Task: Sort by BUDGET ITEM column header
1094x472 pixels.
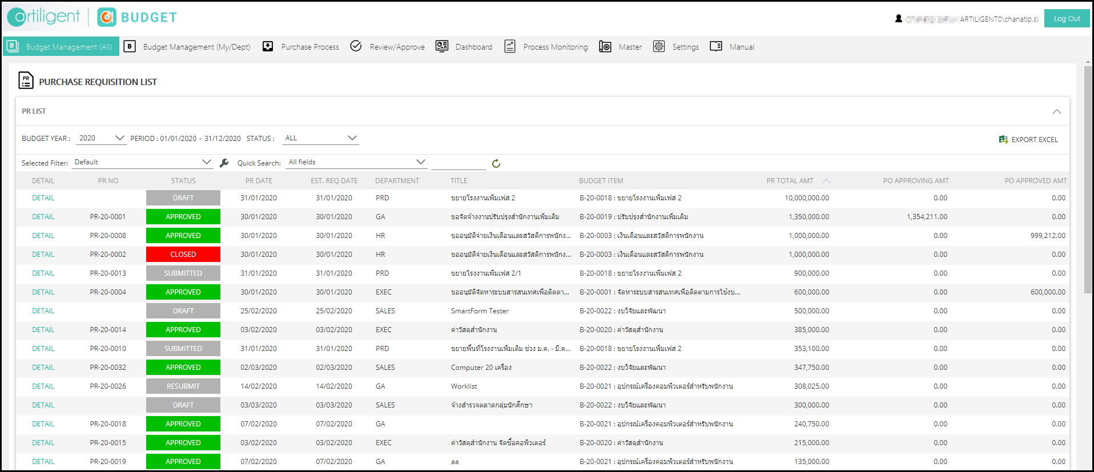Action: click(x=601, y=181)
